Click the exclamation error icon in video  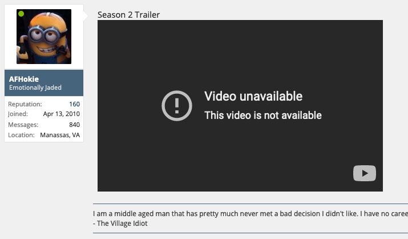pyautogui.click(x=177, y=106)
